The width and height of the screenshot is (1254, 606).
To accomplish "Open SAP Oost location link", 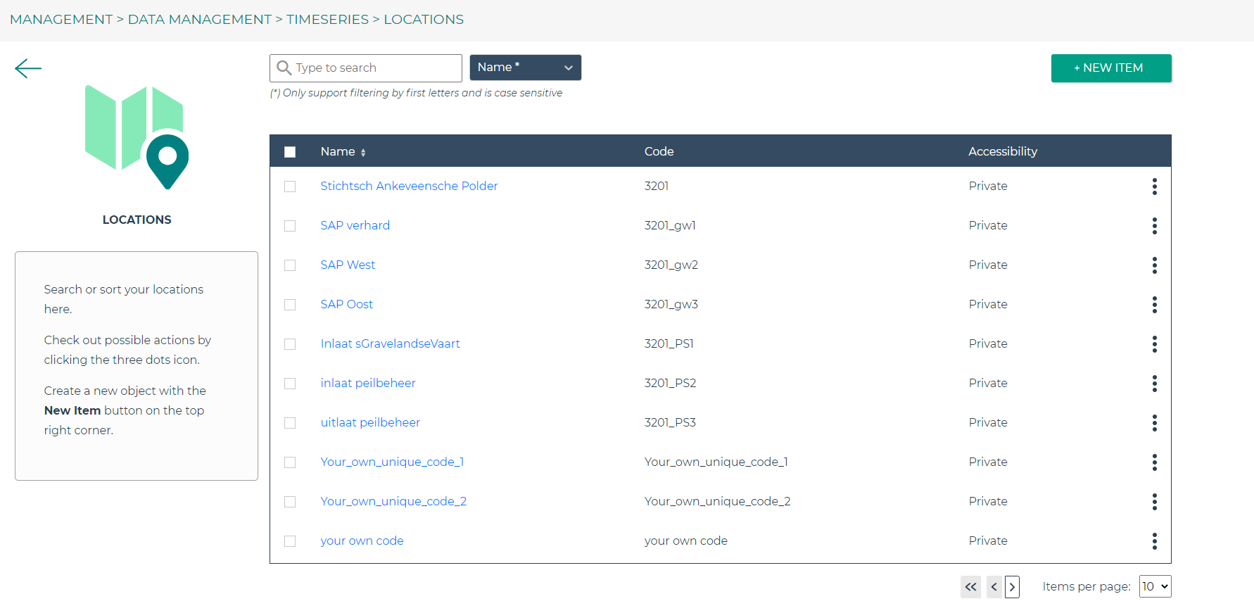I will (346, 304).
